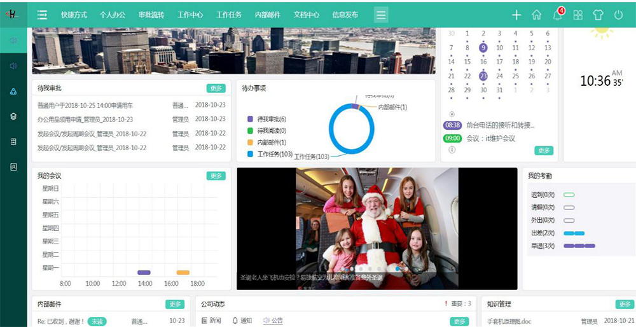636x327 pixels.
Task: Open the plus add-new icon
Action: [516, 15]
